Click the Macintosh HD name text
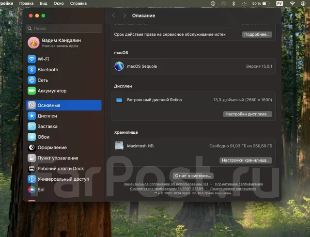Viewport: 310px width, 237px height. 140,146
